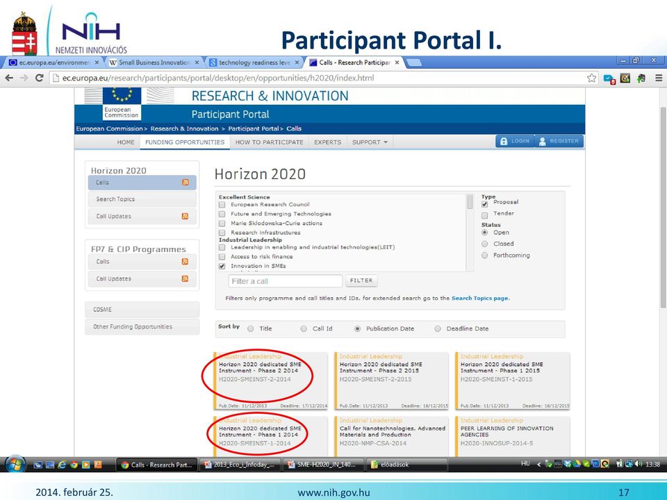Open the COSME sidebar item
Image resolution: width=667 pixels, height=500 pixels.
click(x=142, y=310)
